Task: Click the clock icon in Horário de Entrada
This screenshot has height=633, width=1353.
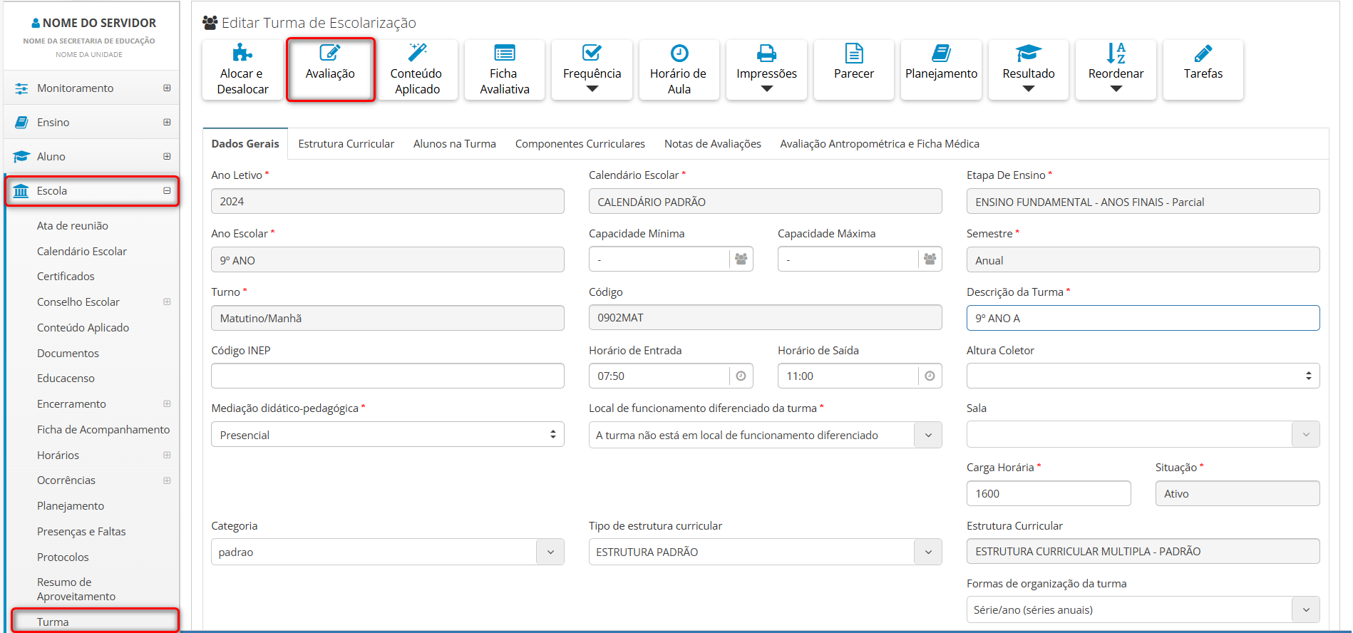Action: click(741, 376)
